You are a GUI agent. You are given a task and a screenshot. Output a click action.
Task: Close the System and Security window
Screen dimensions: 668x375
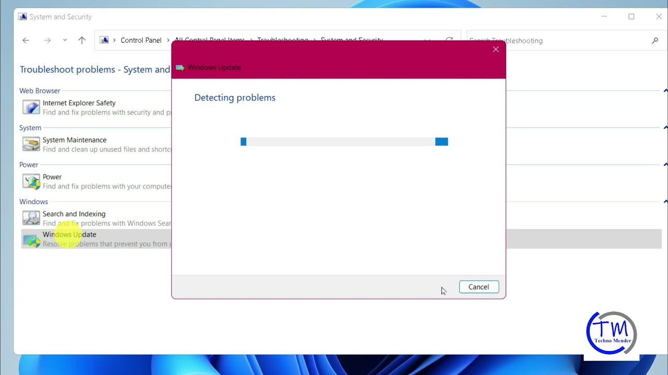click(x=659, y=17)
